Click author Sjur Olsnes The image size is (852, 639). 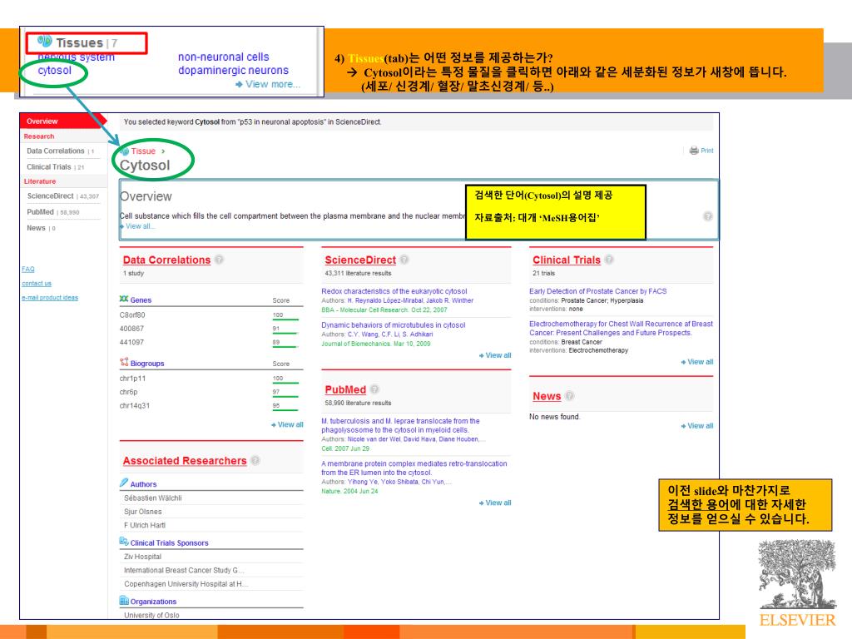tap(142, 512)
